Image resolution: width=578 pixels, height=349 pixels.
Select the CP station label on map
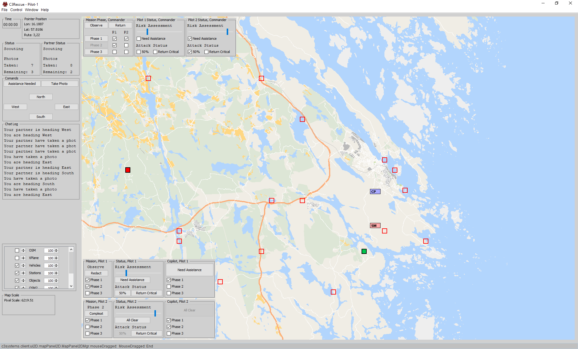tap(375, 192)
